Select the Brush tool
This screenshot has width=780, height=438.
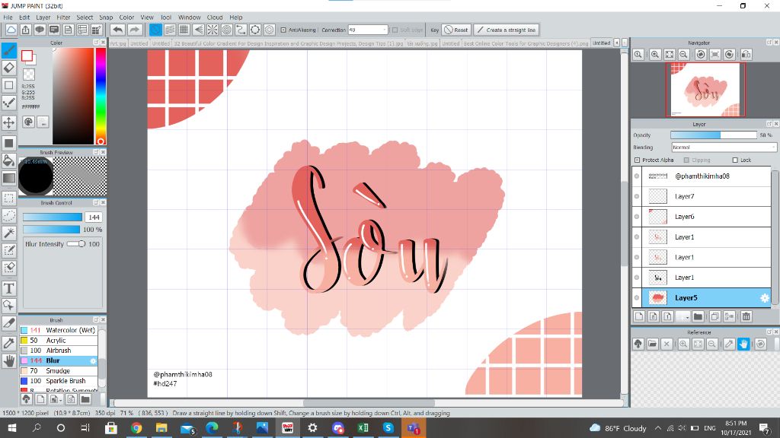coord(9,50)
